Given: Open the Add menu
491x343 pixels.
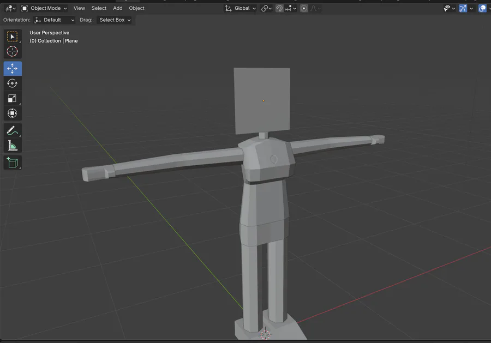Looking at the screenshot, I should pos(118,8).
